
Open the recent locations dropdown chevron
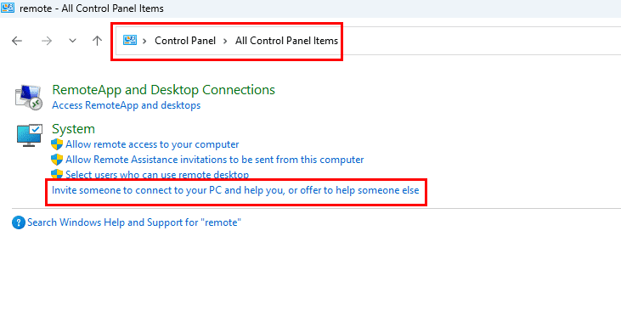(72, 41)
